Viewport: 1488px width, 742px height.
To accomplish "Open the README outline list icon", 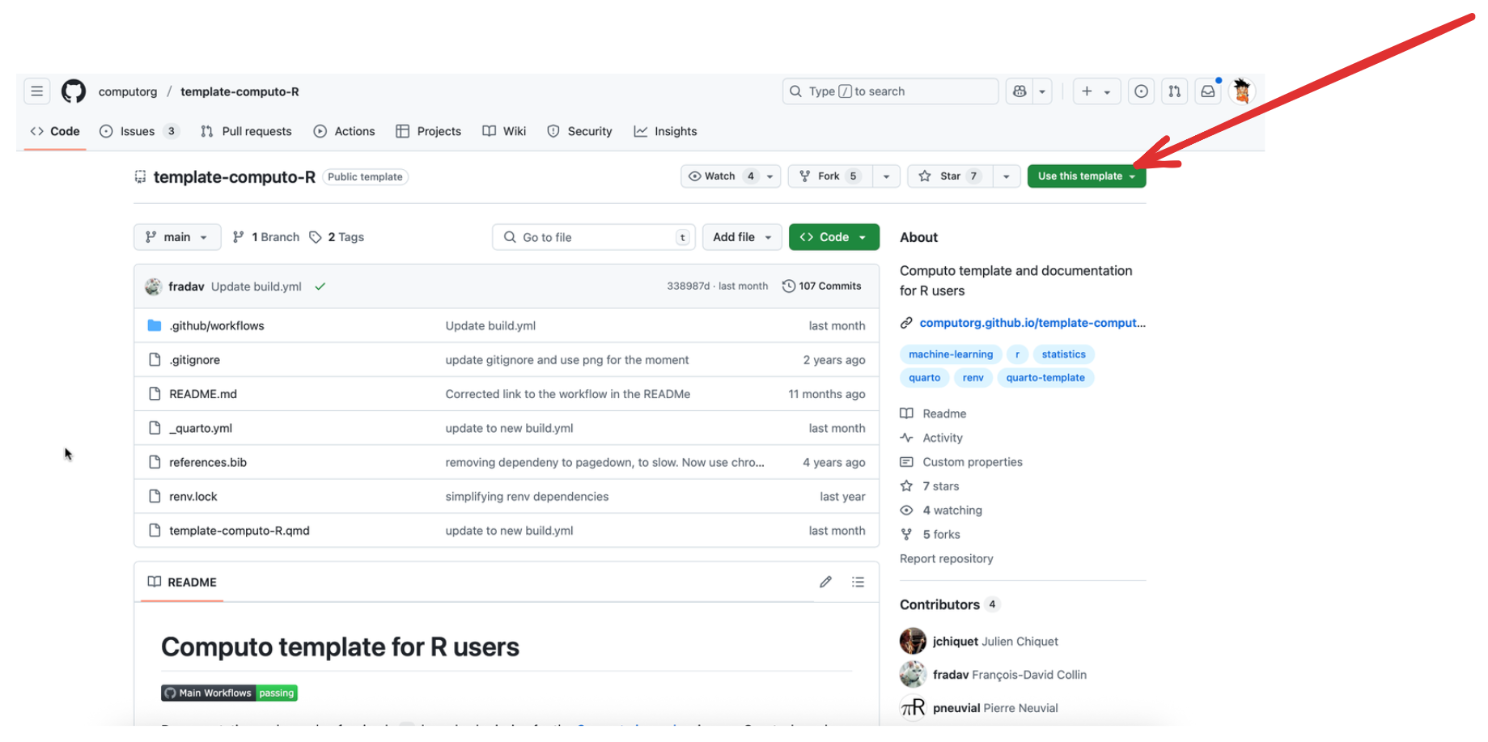I will [x=858, y=582].
